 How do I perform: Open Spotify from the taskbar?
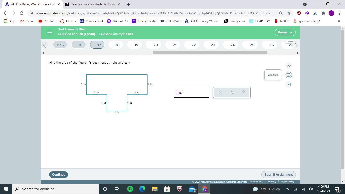pyautogui.click(x=130, y=189)
